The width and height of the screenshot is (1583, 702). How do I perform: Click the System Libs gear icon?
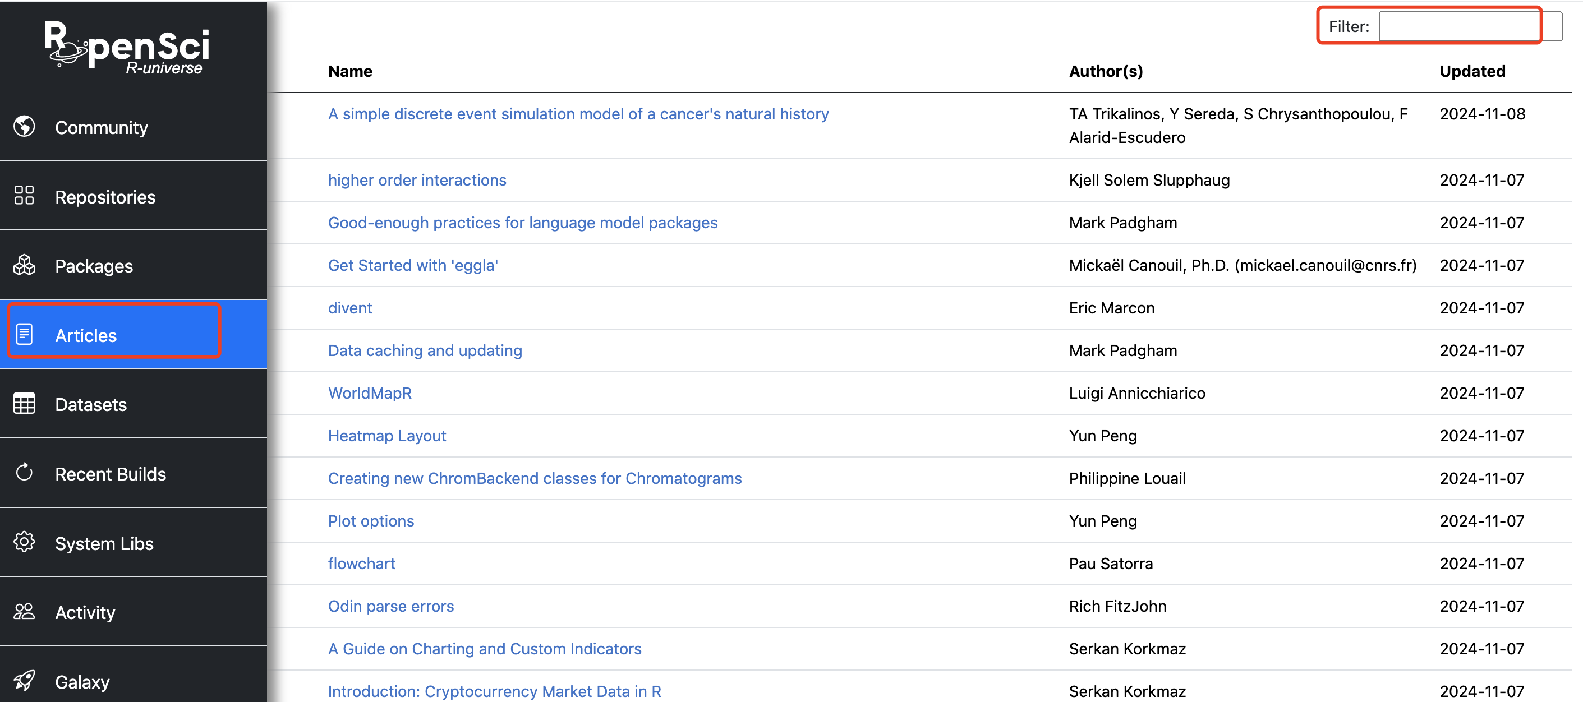click(25, 542)
